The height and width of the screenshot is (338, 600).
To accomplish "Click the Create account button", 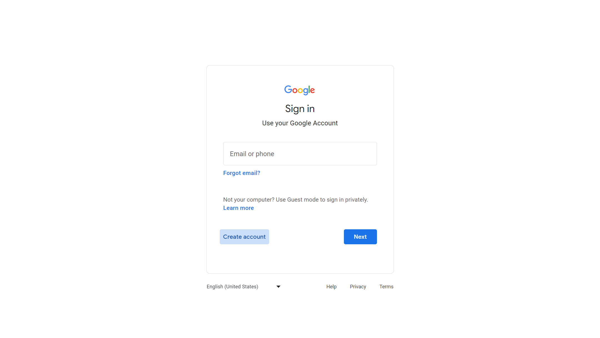I will (x=244, y=237).
